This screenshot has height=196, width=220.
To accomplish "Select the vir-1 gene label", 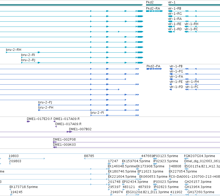I will coord(172,2).
